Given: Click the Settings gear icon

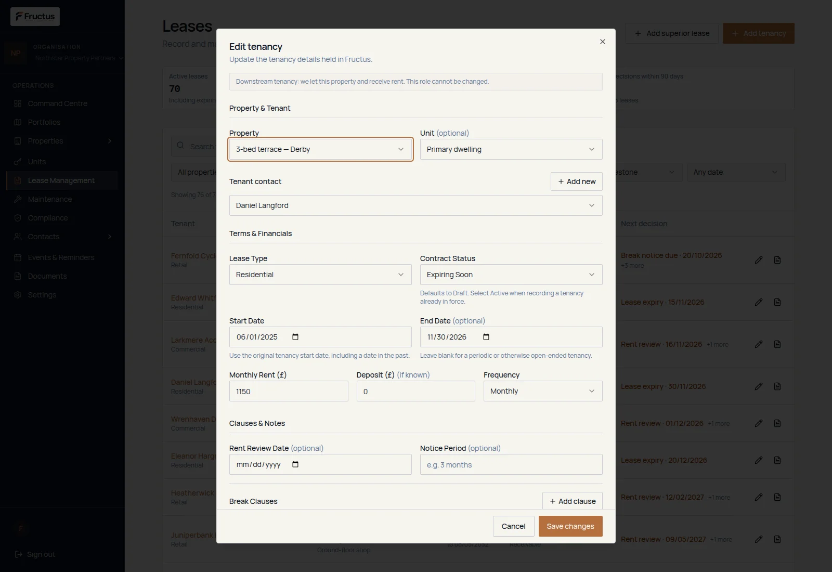Looking at the screenshot, I should tap(18, 295).
